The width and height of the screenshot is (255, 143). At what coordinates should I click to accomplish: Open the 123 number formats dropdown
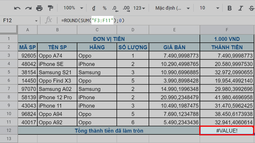coord(139,8)
